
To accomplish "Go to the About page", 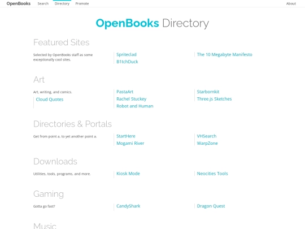I will [291, 3].
